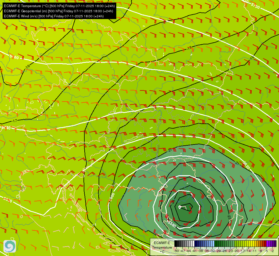Click the -8 tick label in the legend
This screenshot has width=279, height=256.
click(x=260, y=251)
